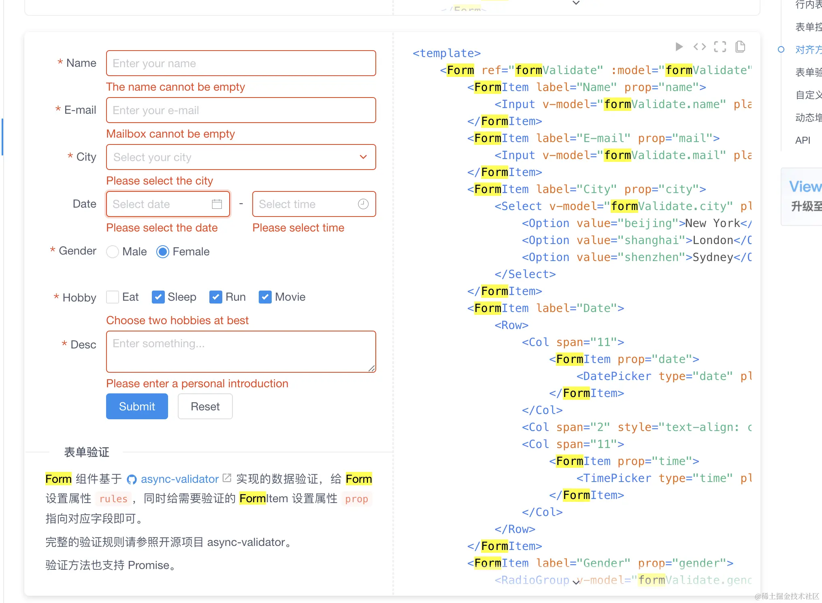Open the Select your city dropdown
This screenshot has width=822, height=603.
(x=241, y=157)
